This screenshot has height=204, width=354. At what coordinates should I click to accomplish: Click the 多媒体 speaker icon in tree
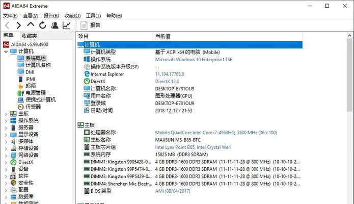pyautogui.click(x=13, y=141)
